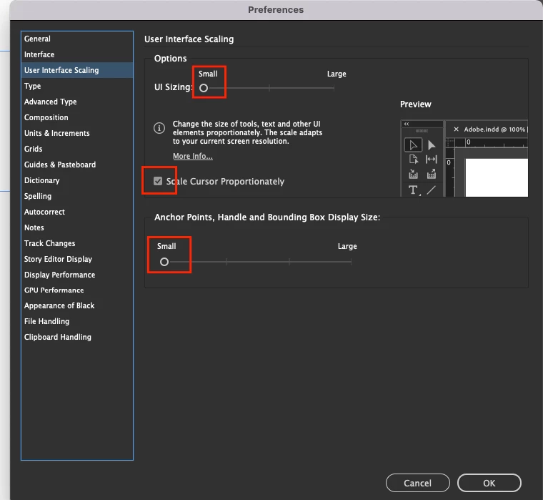
Task: Click the collapse arrows in Preview toolbar
Action: [x=407, y=124]
